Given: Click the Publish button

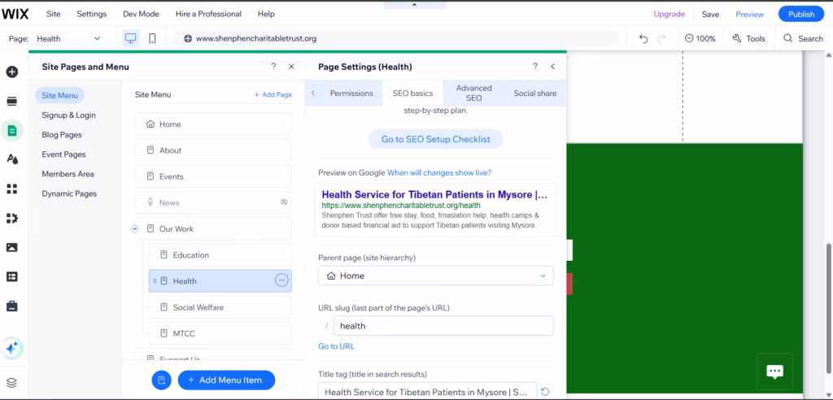Looking at the screenshot, I should [801, 15].
